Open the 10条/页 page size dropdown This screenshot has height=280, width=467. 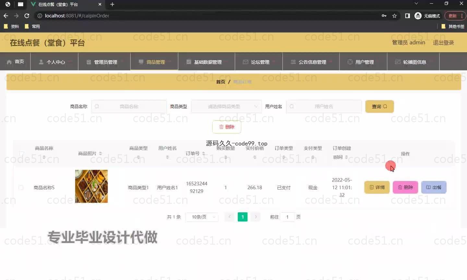[202, 217]
